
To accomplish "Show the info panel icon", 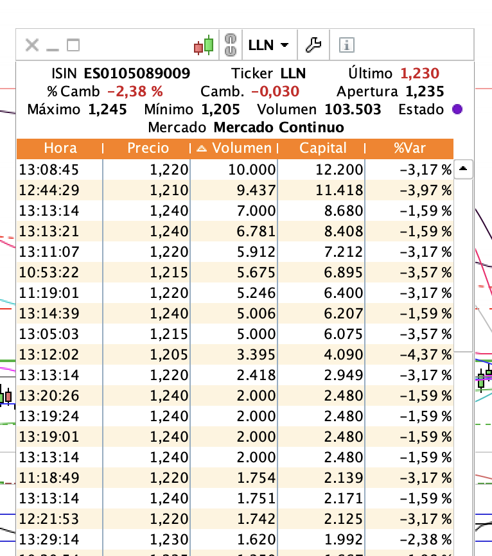I will [347, 45].
